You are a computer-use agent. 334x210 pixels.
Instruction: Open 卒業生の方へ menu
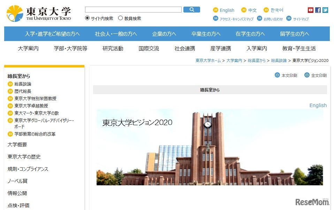point(206,34)
